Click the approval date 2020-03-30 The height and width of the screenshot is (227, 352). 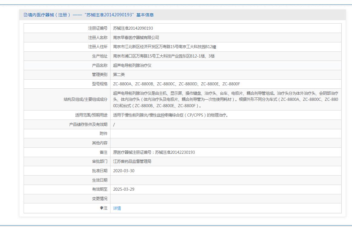124,171
